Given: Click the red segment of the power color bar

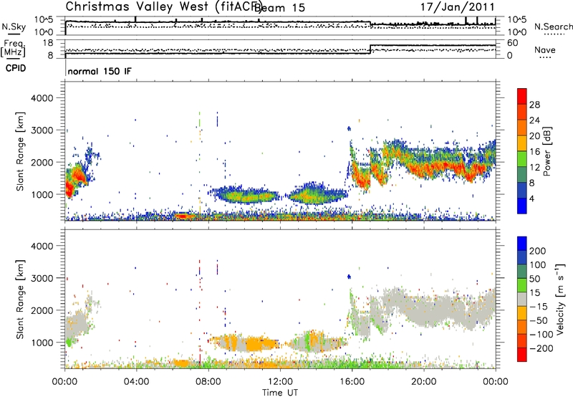Looking at the screenshot, I should tap(522, 97).
